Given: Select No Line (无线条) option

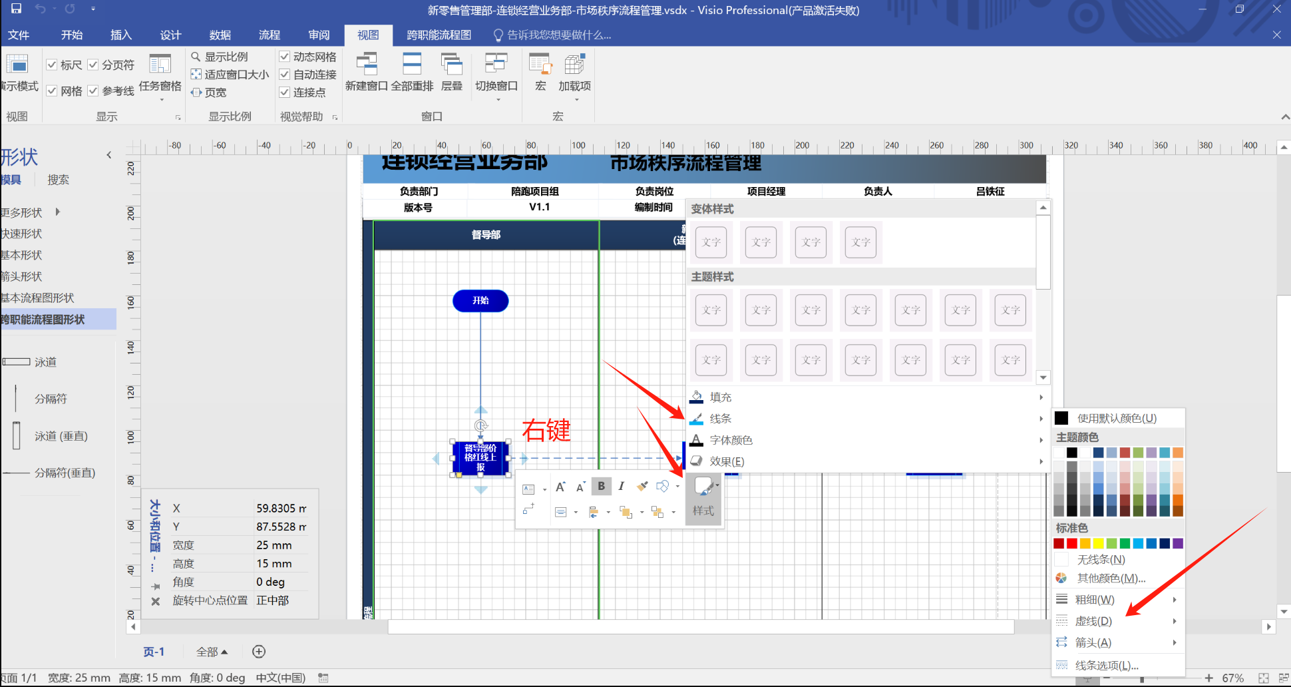Looking at the screenshot, I should [x=1118, y=560].
